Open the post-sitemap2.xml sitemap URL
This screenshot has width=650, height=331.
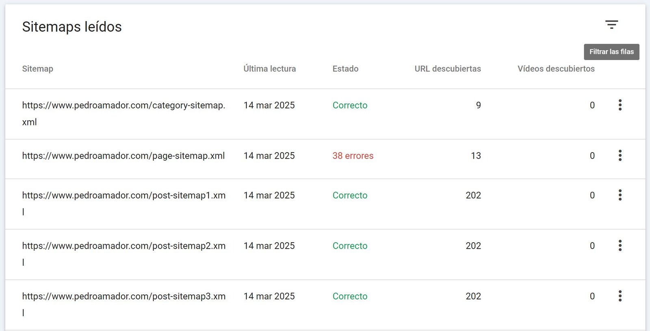pyautogui.click(x=124, y=254)
